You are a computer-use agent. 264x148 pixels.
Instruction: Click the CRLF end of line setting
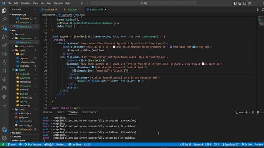tap(216, 144)
